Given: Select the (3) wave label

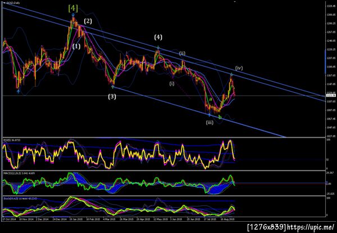Looking at the screenshot, I should 112,96.
